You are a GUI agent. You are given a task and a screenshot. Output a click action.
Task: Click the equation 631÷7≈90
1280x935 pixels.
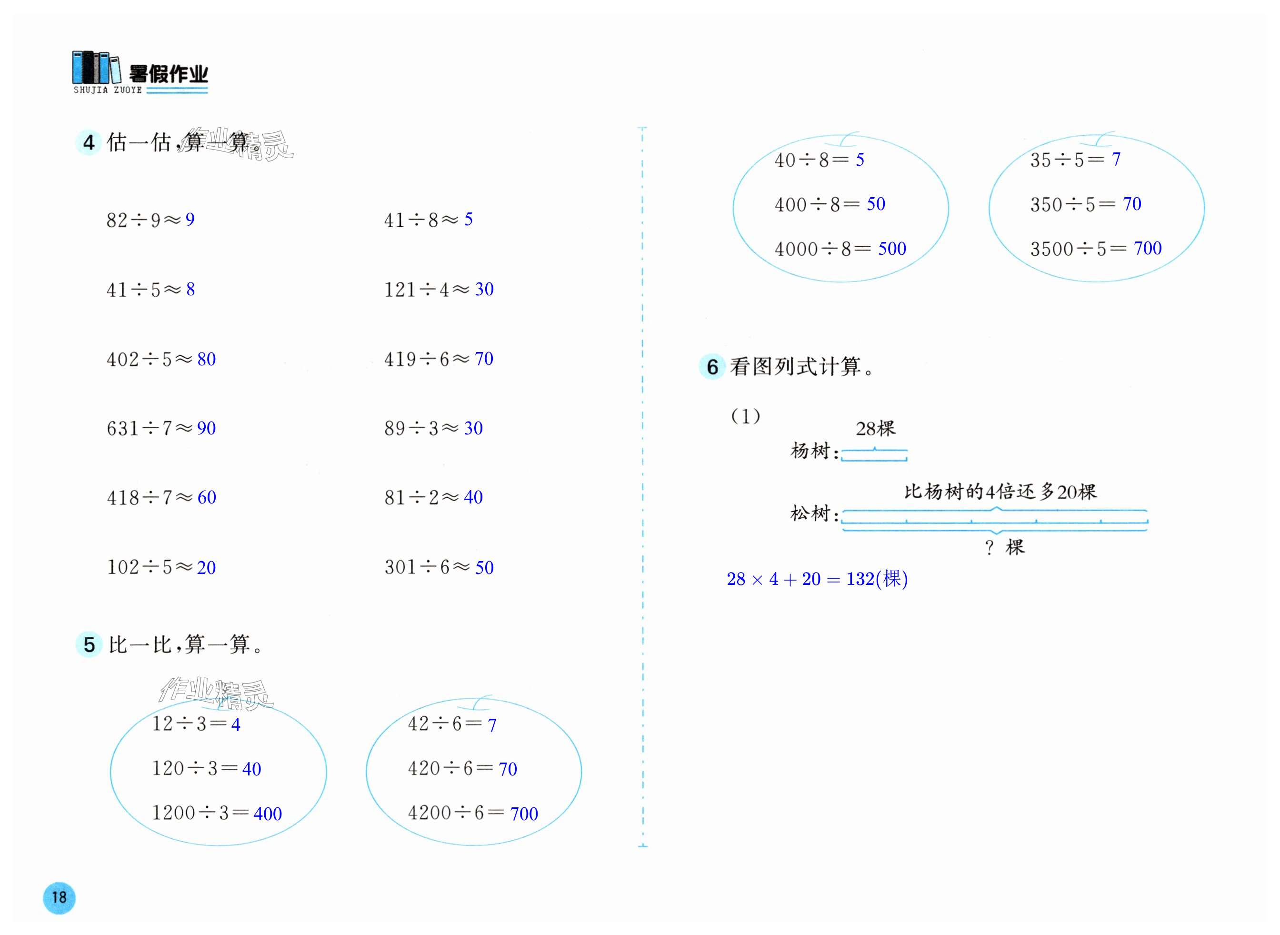coord(161,429)
